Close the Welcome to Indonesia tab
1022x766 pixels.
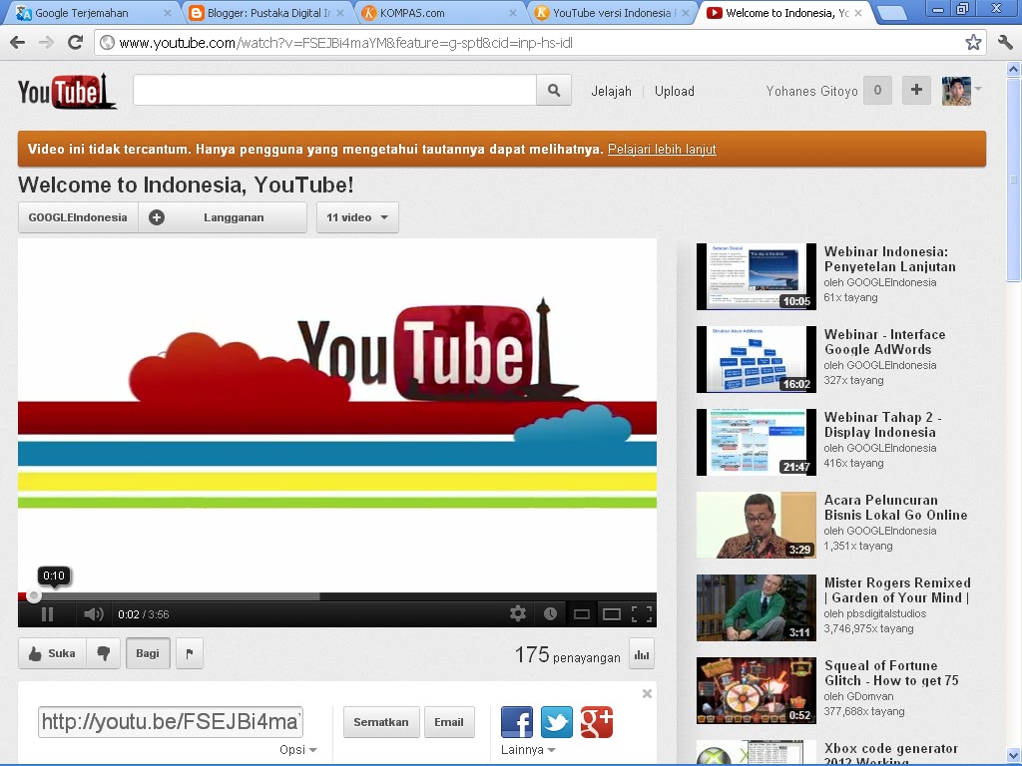click(x=858, y=12)
